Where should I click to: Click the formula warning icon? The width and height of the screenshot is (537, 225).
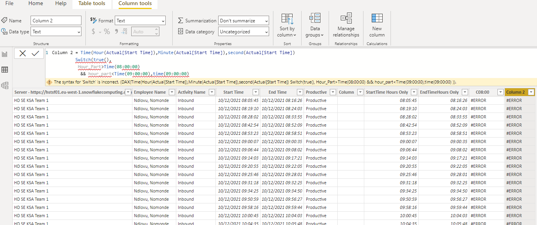(x=49, y=82)
